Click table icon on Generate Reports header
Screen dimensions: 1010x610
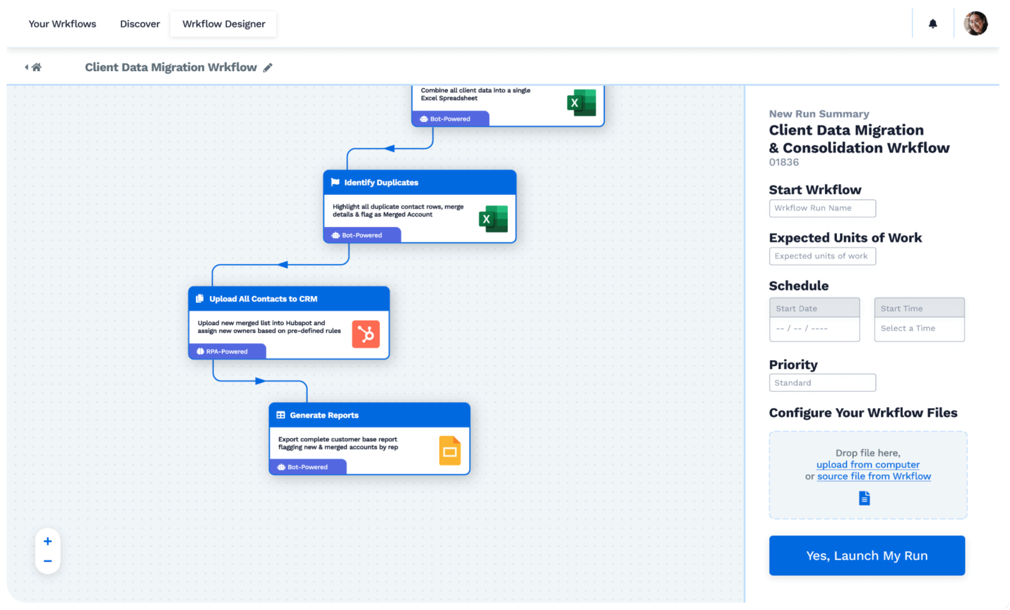[x=281, y=415]
